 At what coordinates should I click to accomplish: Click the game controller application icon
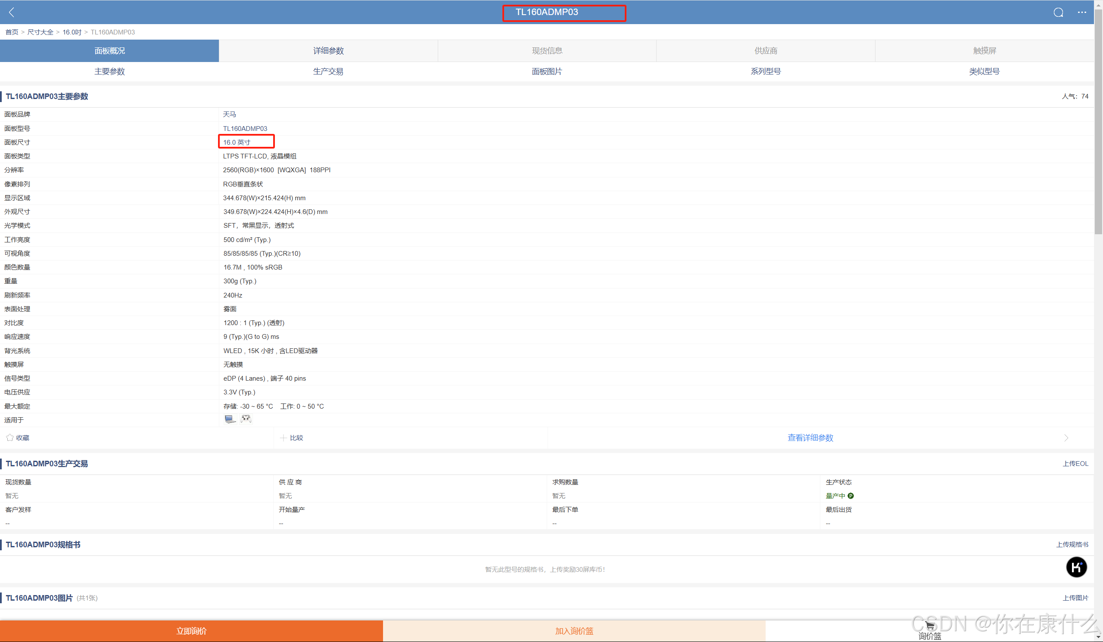click(246, 419)
